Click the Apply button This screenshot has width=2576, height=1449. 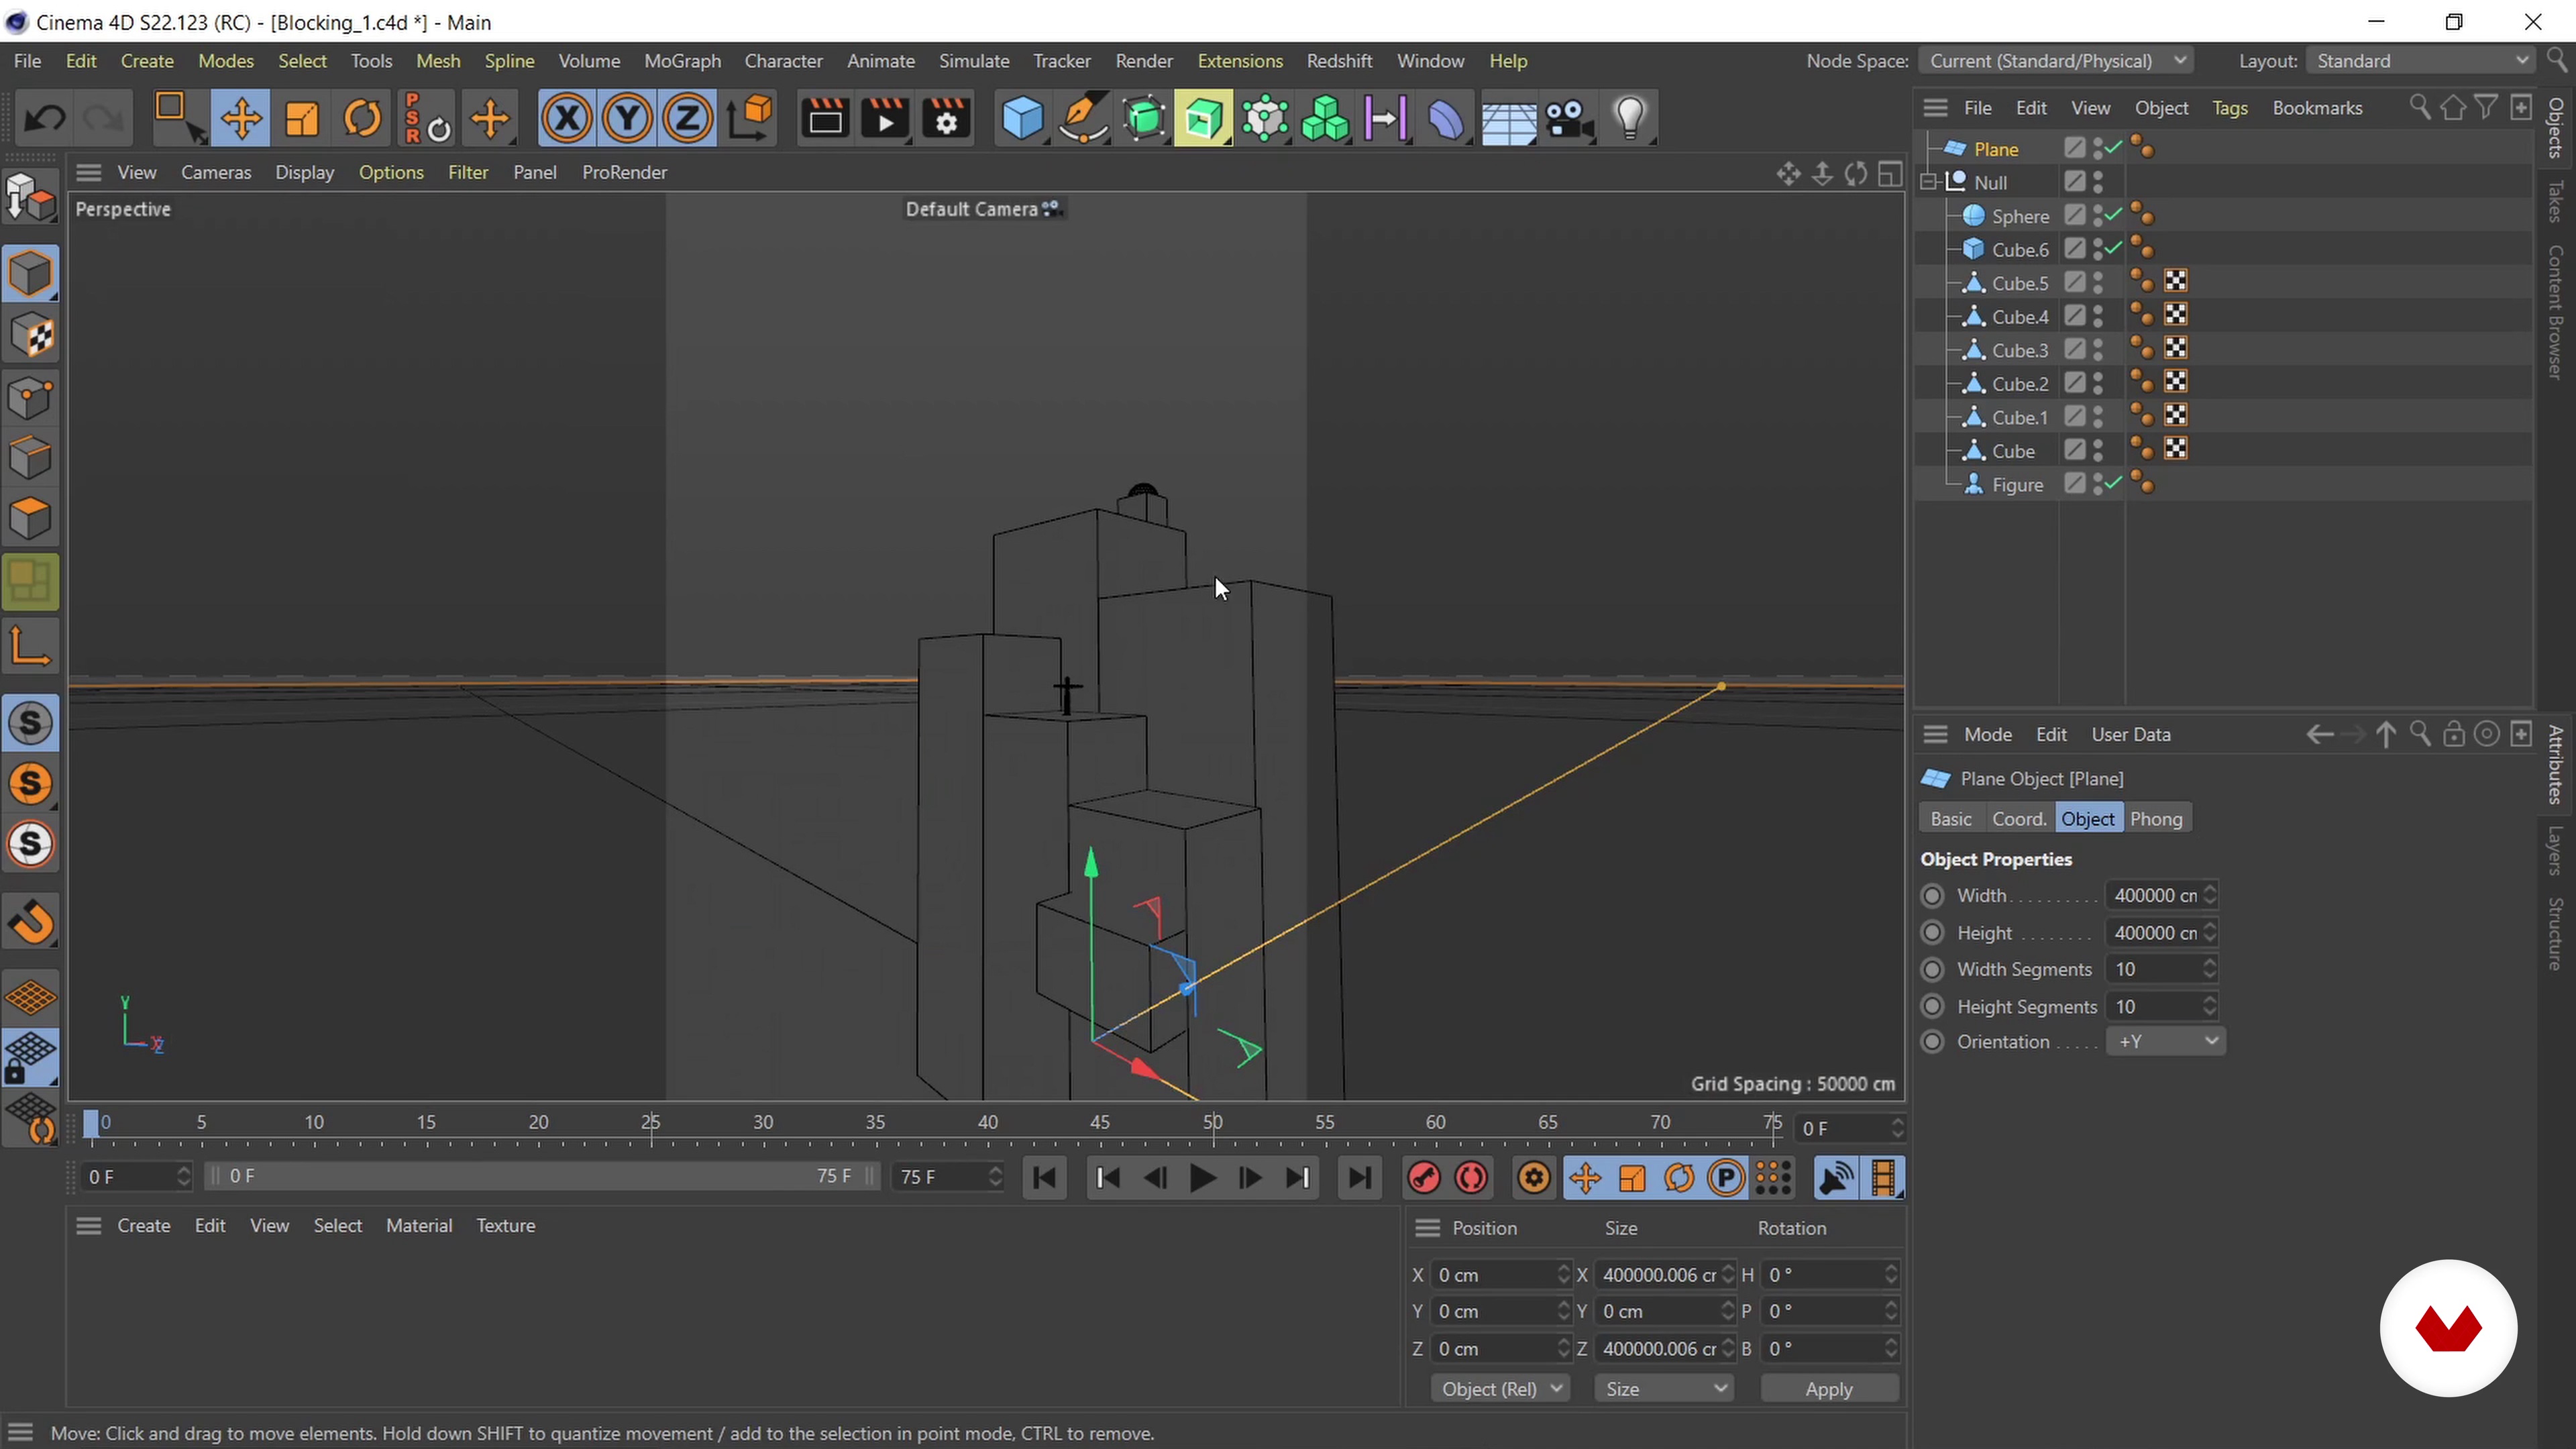(1829, 1389)
